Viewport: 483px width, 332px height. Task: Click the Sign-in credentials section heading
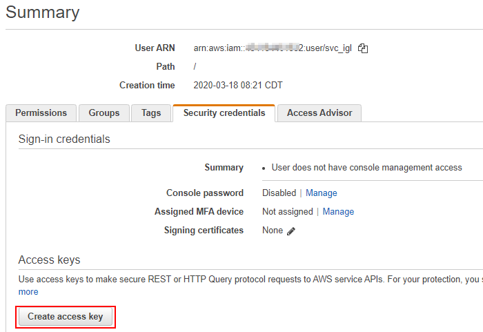point(64,139)
